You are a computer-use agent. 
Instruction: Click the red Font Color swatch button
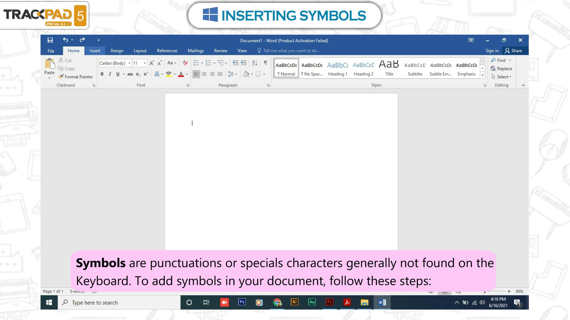(181, 74)
